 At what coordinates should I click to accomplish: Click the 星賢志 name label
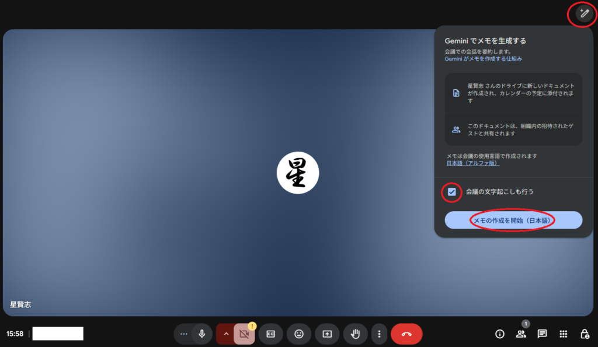coord(20,304)
